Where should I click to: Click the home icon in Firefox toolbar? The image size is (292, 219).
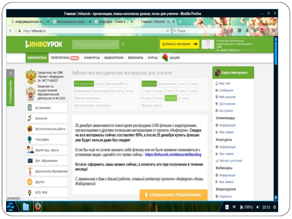click(x=254, y=31)
